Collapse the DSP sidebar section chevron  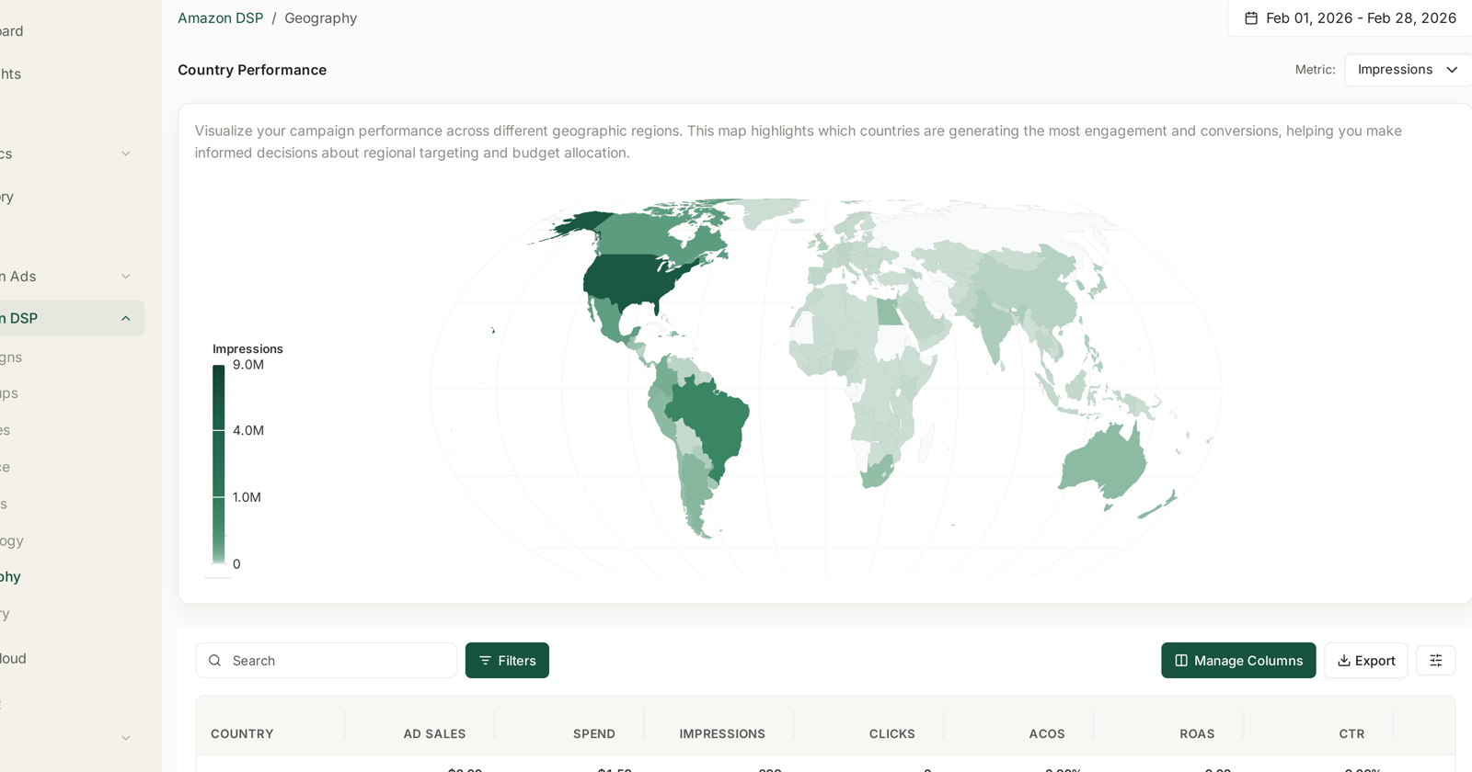point(126,319)
